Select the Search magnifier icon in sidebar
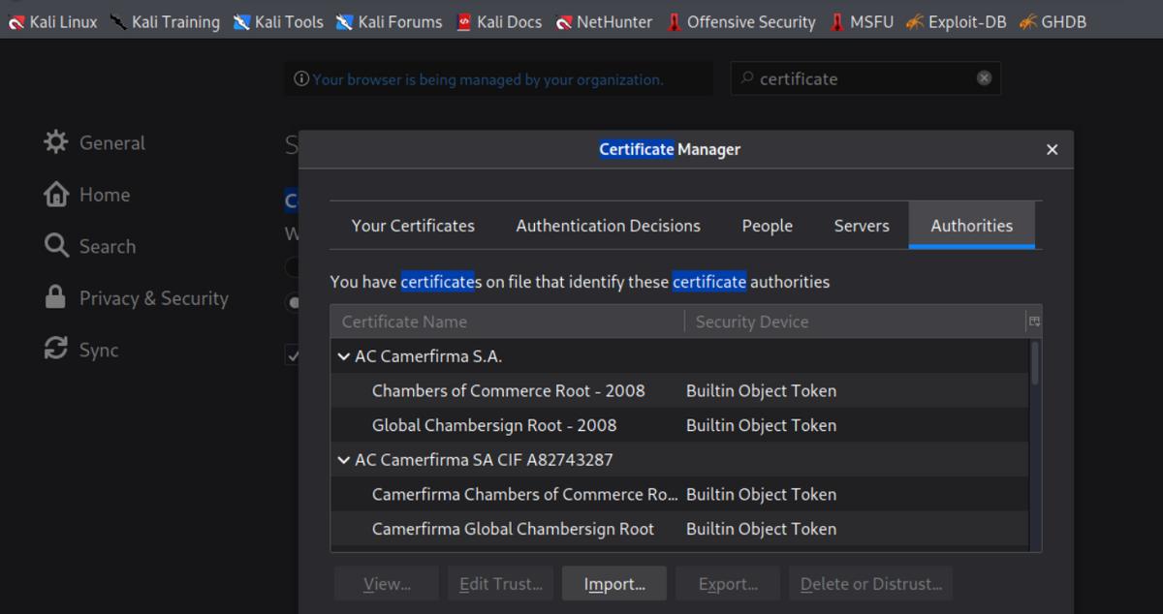1163x614 pixels. 56,246
